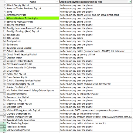Select the Richers Transport Pty Ltd cell
The width and height of the screenshot is (133, 133).
click(x=33, y=117)
